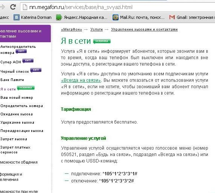215x193 pixels.
Task: Focus the nn.megafon.ru address bar
Action: click(x=118, y=7)
